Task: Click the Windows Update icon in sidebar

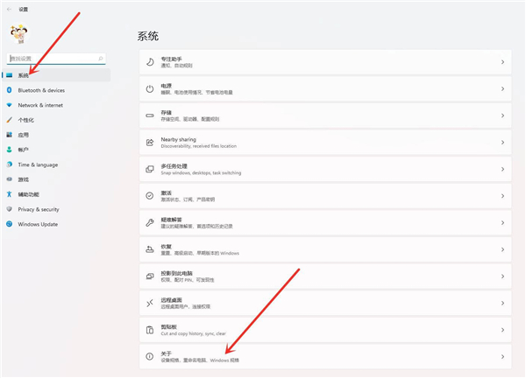Action: pos(10,224)
